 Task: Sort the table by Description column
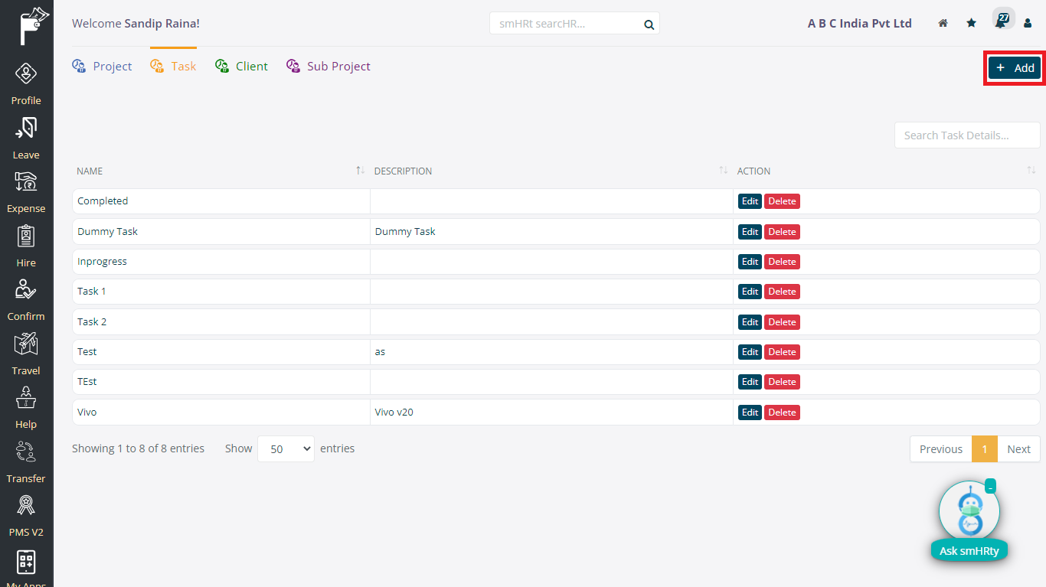(723, 171)
